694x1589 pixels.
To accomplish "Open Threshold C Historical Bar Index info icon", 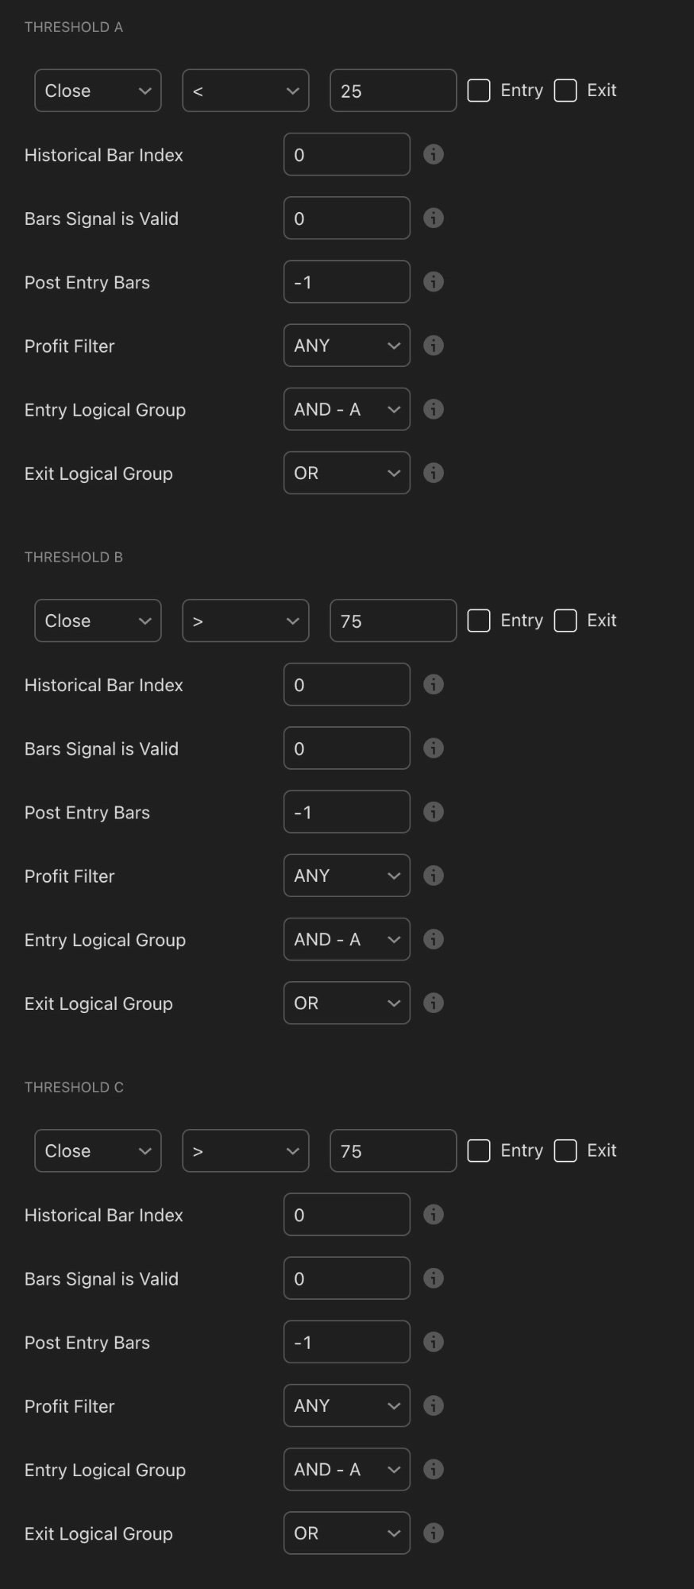I will [x=434, y=1214].
